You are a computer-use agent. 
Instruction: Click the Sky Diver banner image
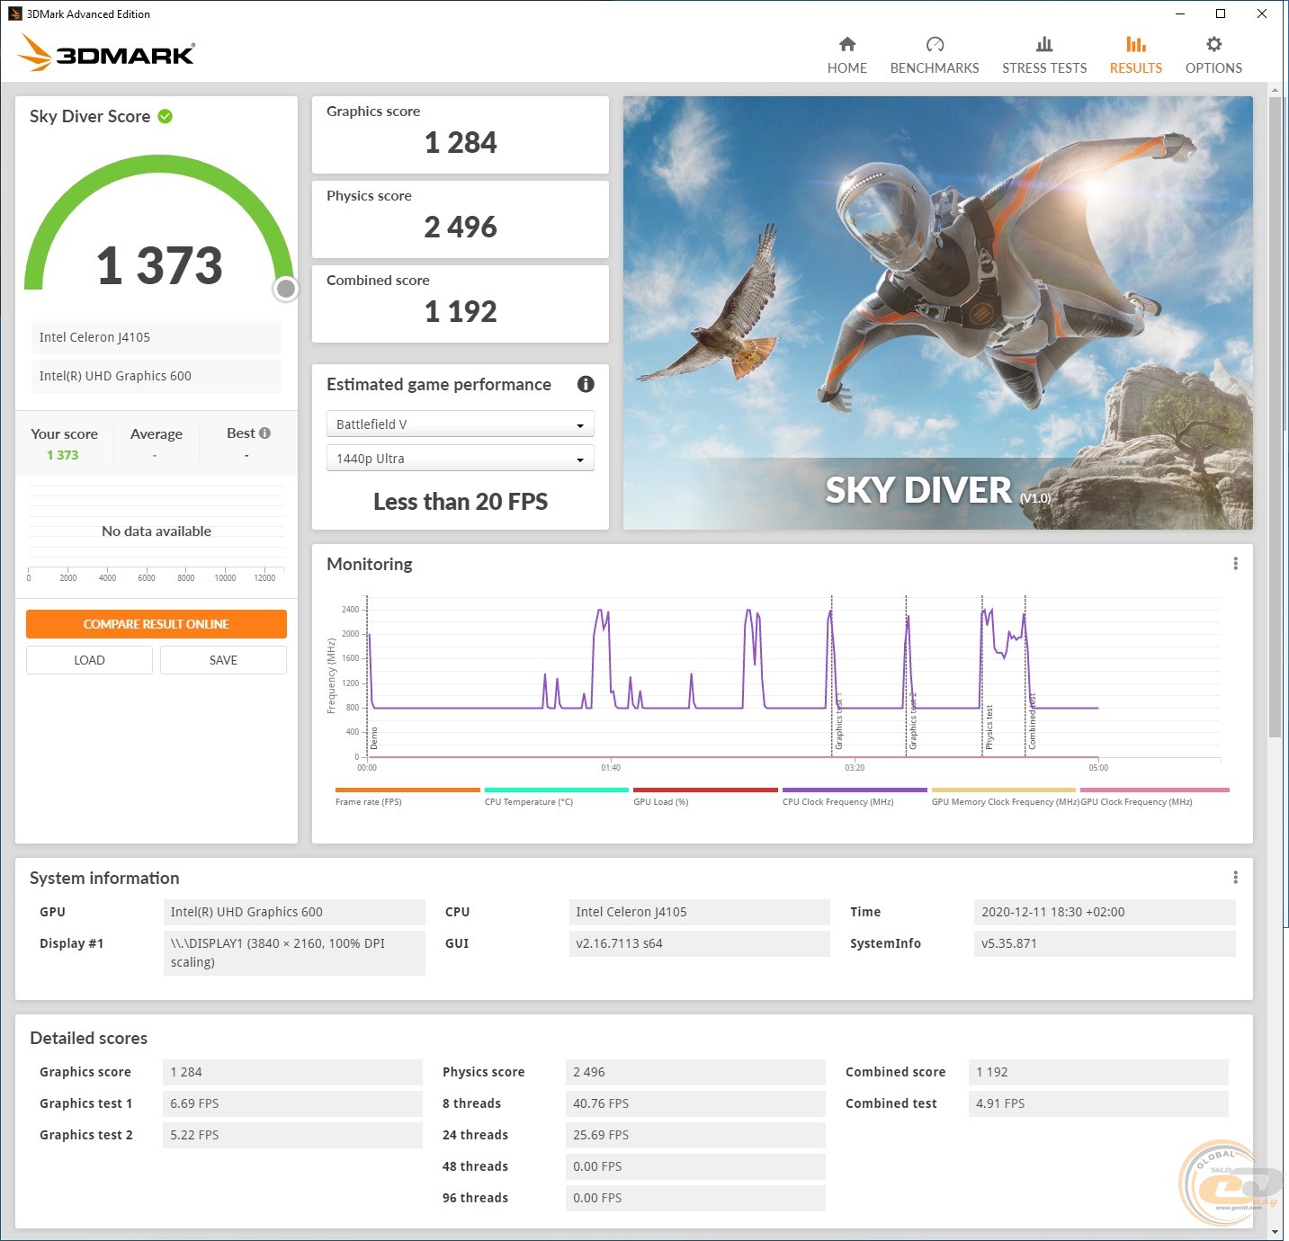click(937, 313)
